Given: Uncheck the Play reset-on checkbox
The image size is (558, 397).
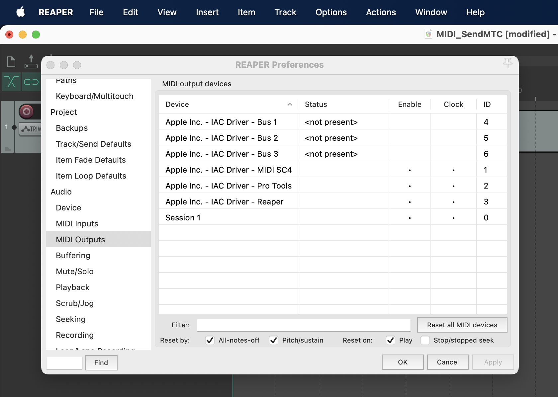Looking at the screenshot, I should (391, 340).
